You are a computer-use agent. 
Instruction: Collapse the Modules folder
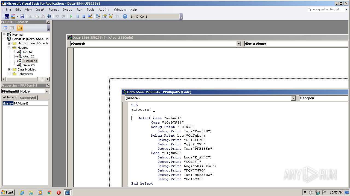tap(9, 48)
